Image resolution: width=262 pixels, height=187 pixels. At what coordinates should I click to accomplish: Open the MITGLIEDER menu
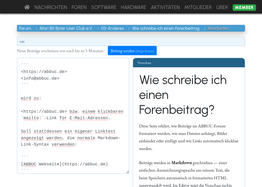198,7
